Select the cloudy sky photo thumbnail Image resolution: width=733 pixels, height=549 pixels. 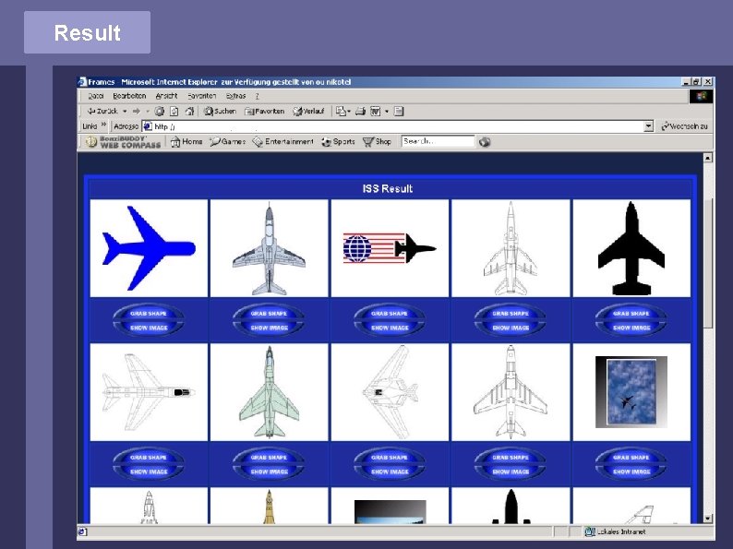(x=631, y=392)
